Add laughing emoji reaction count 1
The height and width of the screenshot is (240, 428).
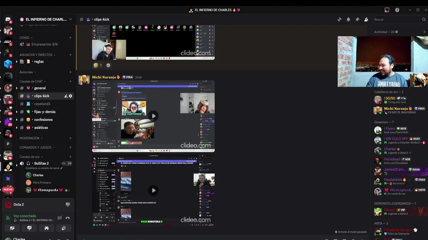point(98,65)
